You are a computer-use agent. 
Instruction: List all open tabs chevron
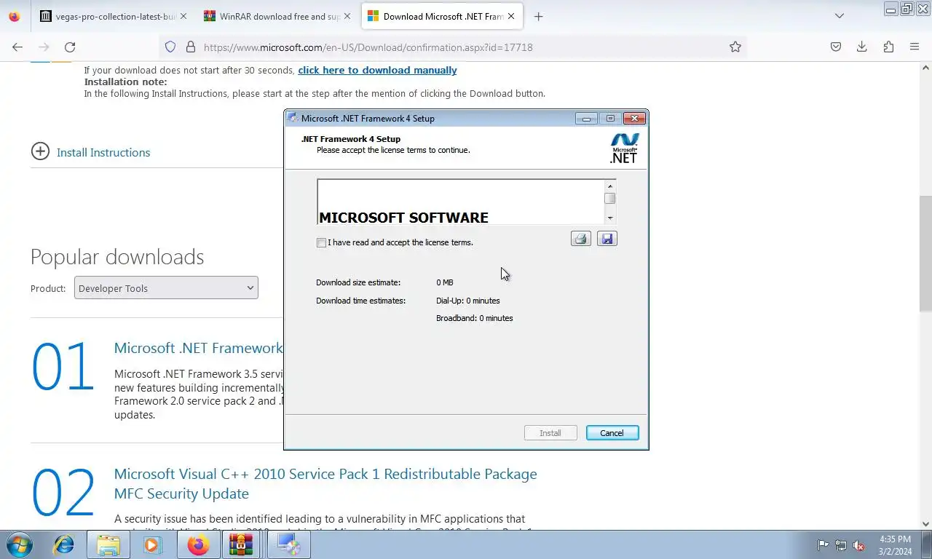click(839, 16)
